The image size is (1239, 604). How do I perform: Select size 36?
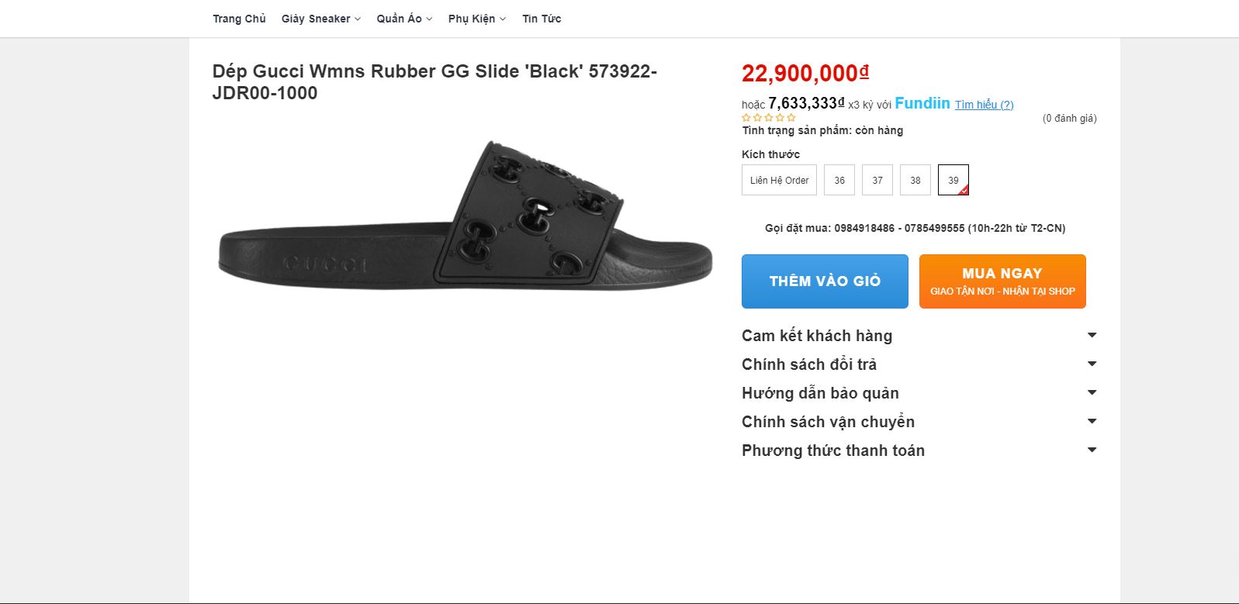[x=839, y=180]
